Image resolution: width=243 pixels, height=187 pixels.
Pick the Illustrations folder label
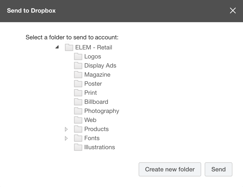click(x=100, y=147)
